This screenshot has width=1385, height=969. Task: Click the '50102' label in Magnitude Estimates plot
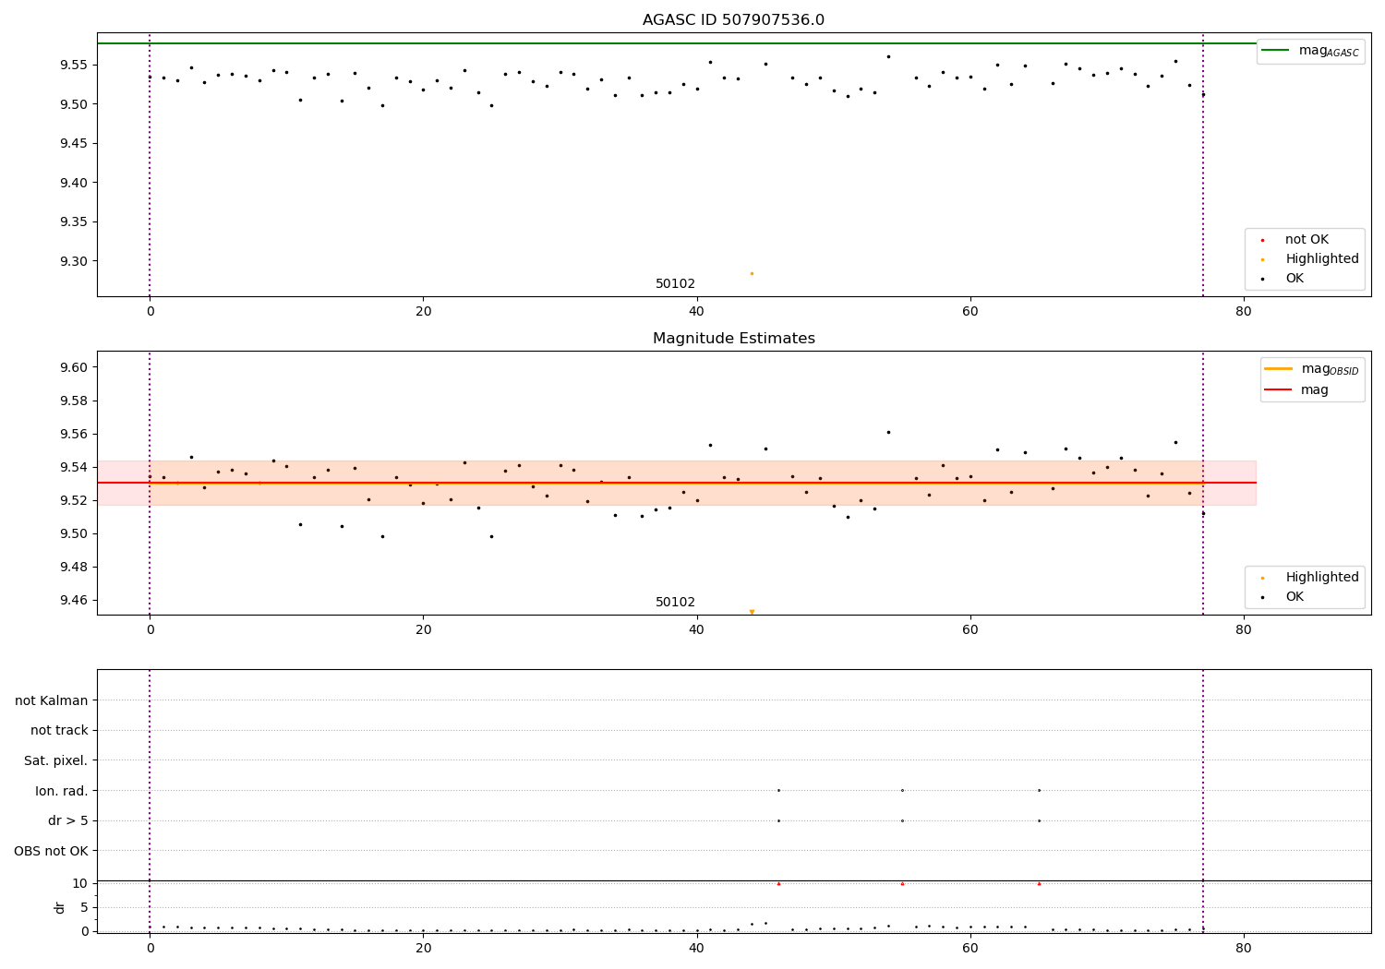pyautogui.click(x=675, y=603)
